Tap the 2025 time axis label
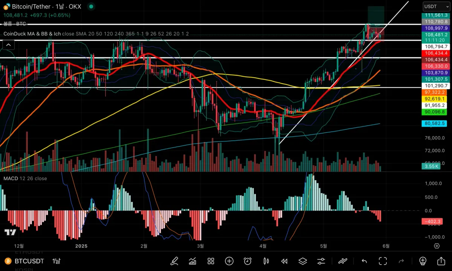This screenshot has height=271, width=452. 81,246
